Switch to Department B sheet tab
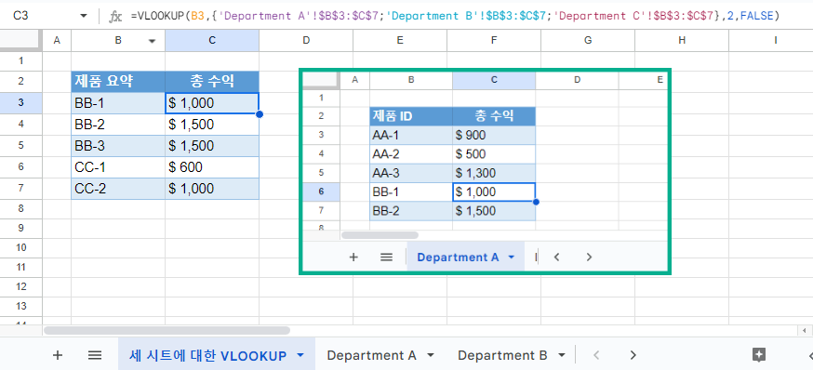 coord(502,355)
